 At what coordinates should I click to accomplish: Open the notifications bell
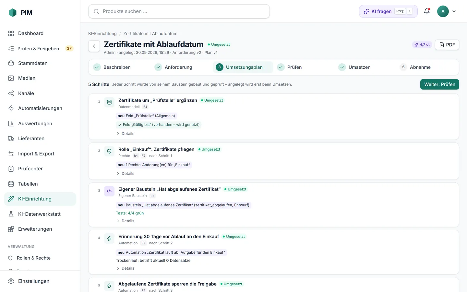pyautogui.click(x=427, y=11)
